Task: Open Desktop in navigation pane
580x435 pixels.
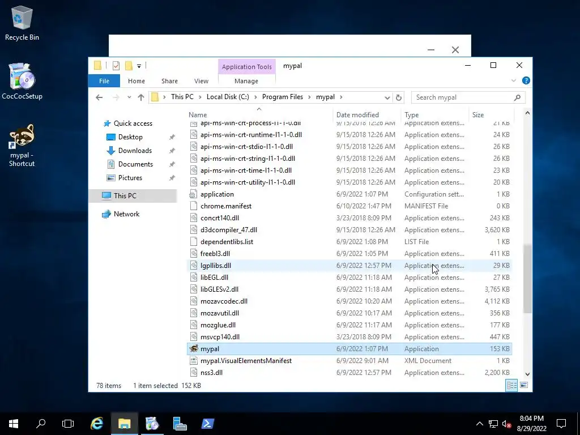Action: [x=130, y=137]
